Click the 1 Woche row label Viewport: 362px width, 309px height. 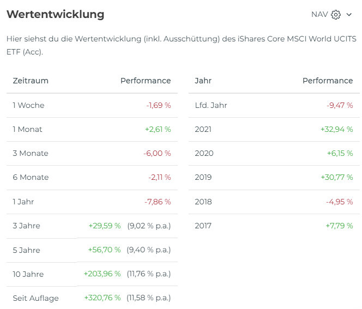pos(28,105)
